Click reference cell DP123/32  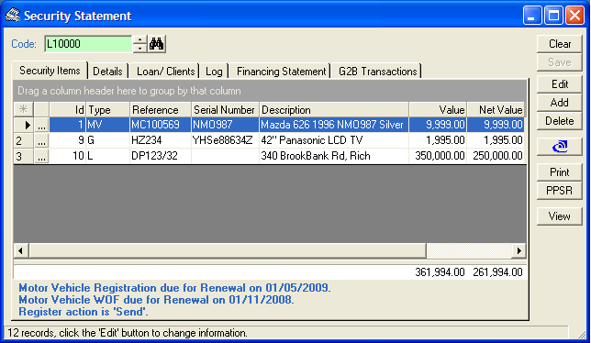coord(161,156)
